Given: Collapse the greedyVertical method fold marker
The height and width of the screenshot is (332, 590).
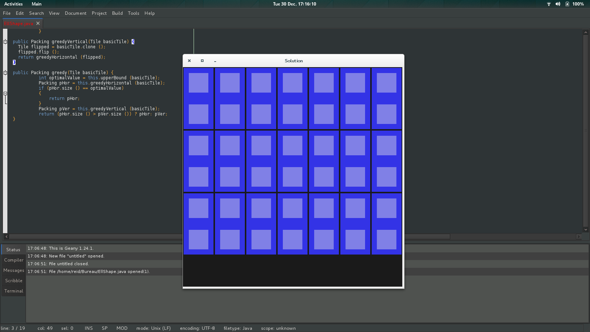Looking at the screenshot, I should point(5,42).
